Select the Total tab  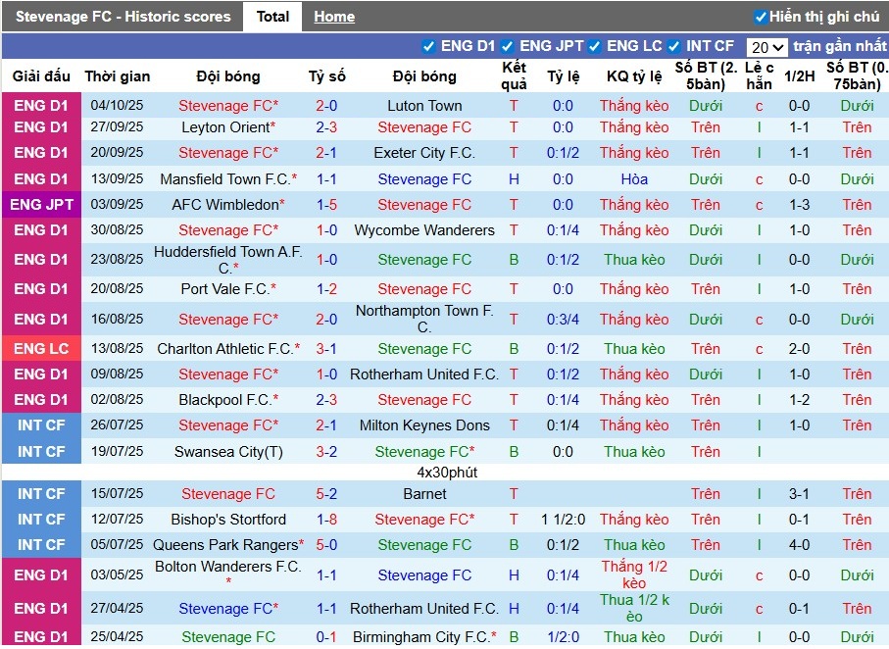272,16
